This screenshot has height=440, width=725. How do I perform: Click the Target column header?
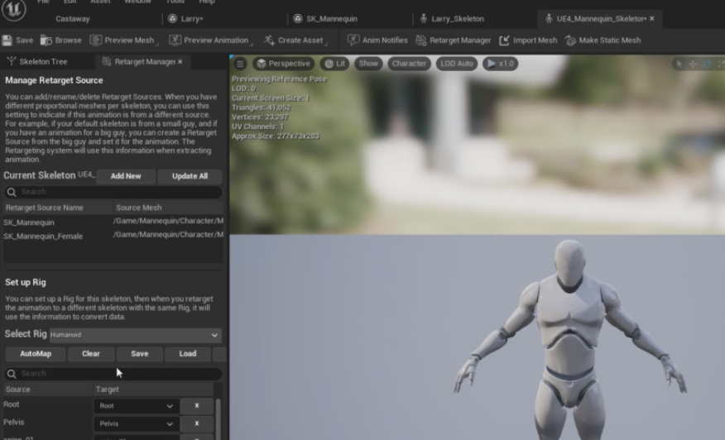153,390
